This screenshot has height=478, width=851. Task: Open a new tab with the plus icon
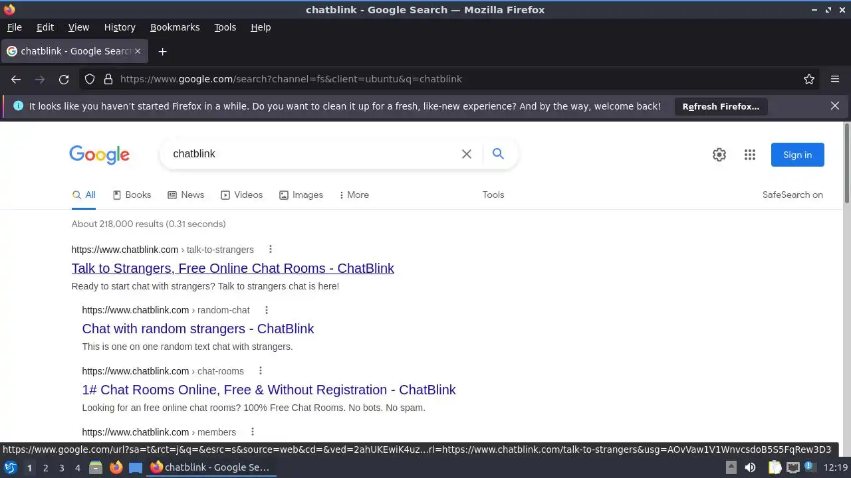coord(162,51)
